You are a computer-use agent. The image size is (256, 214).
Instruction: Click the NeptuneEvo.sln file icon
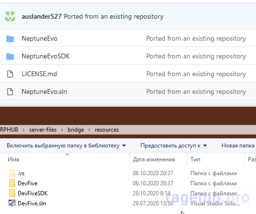10,91
